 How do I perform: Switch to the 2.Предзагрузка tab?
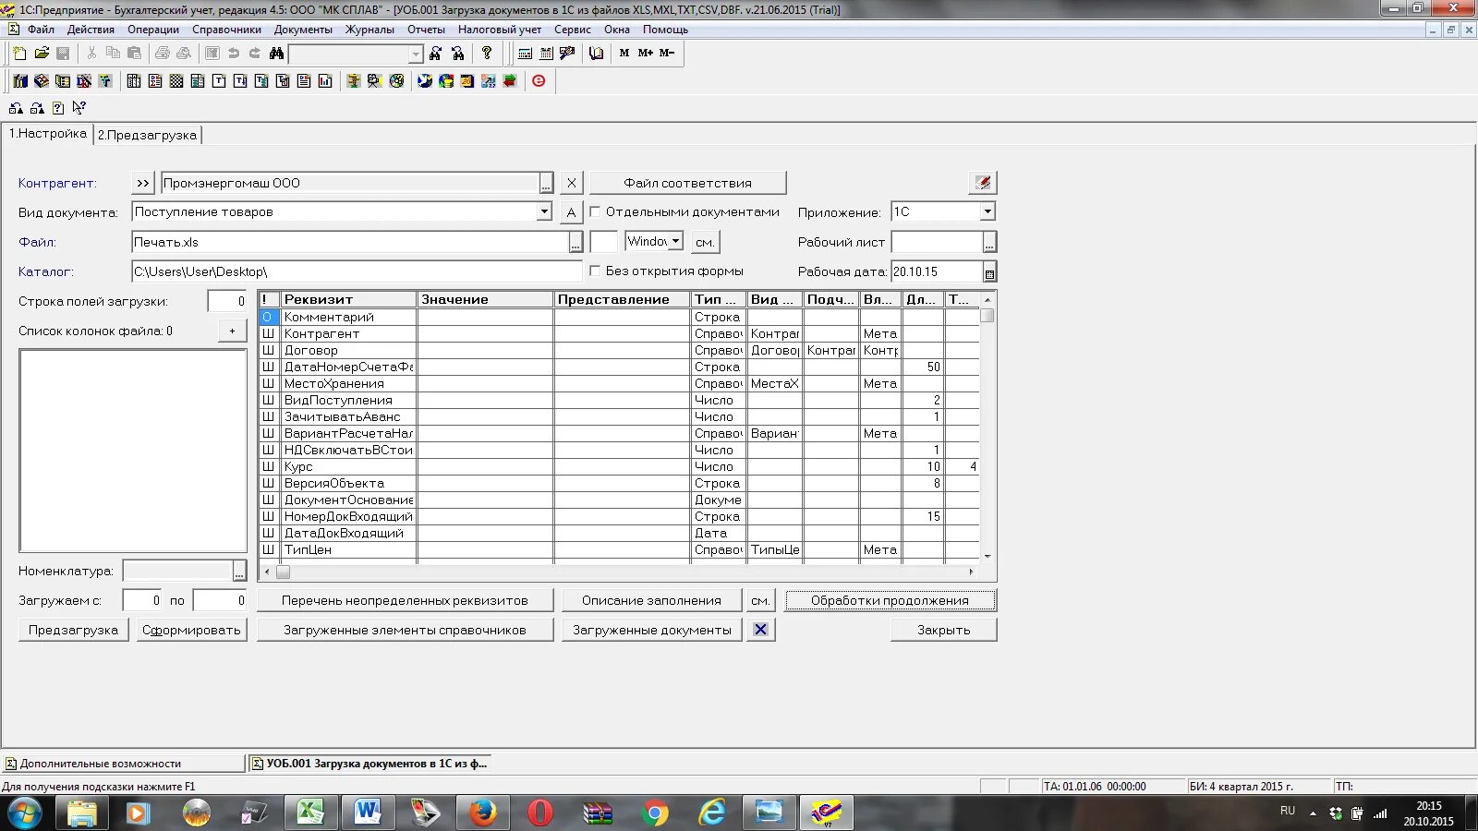148,135
